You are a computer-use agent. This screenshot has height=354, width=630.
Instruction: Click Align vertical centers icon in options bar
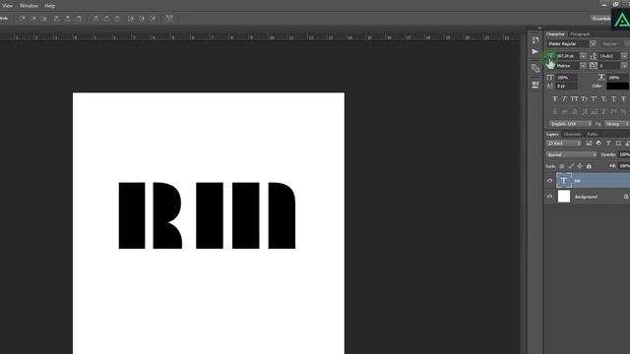point(33,19)
